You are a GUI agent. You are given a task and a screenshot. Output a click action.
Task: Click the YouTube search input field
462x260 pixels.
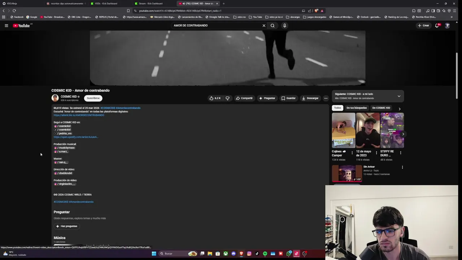pos(217,26)
